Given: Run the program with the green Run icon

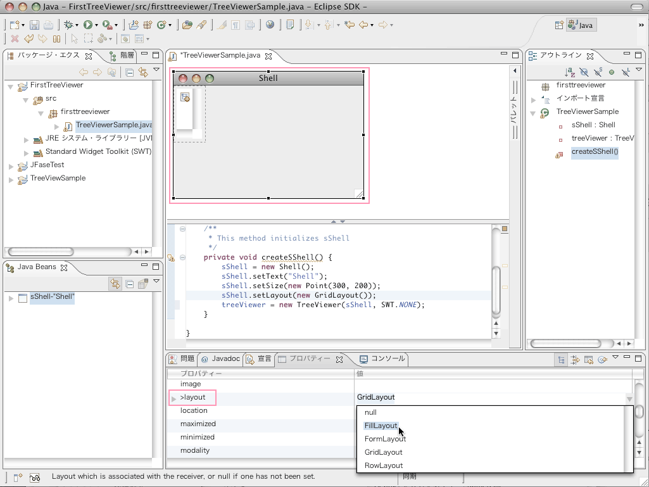Looking at the screenshot, I should coord(88,25).
